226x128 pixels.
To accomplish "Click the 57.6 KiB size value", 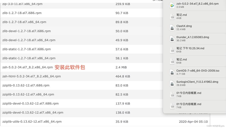I will click(122, 49).
